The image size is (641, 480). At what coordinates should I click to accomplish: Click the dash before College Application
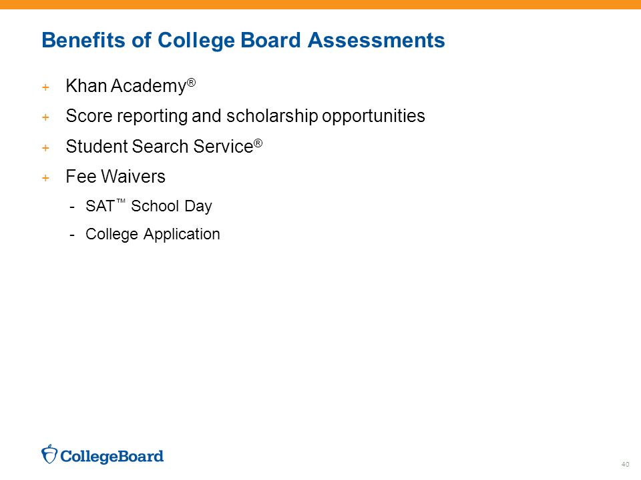click(72, 236)
